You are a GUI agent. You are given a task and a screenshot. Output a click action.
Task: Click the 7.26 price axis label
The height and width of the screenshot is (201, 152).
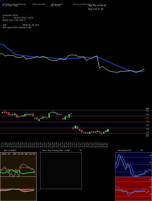click(147, 125)
